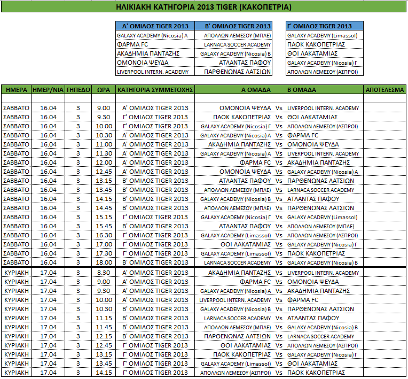The height and width of the screenshot is (379, 408).
Task: Click ΑΤΛΑΝΤΑΣ ΠΑΦΟΥ in the group B list
Action: point(245,63)
